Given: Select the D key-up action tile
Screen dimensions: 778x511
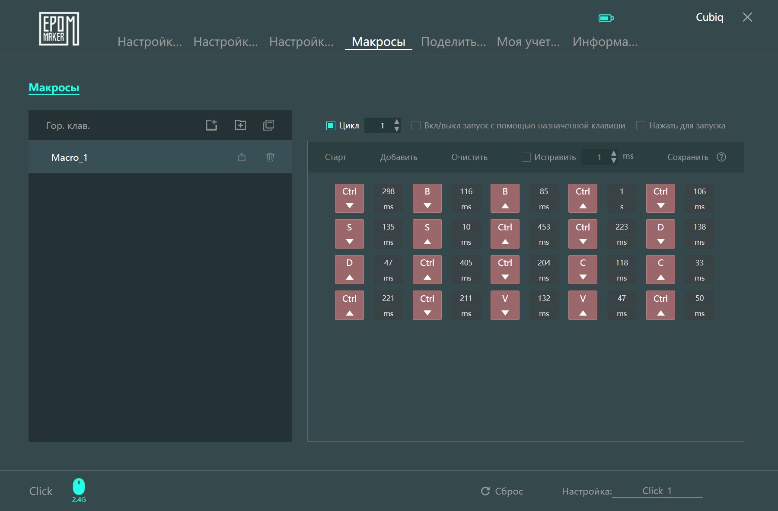Looking at the screenshot, I should pos(349,269).
